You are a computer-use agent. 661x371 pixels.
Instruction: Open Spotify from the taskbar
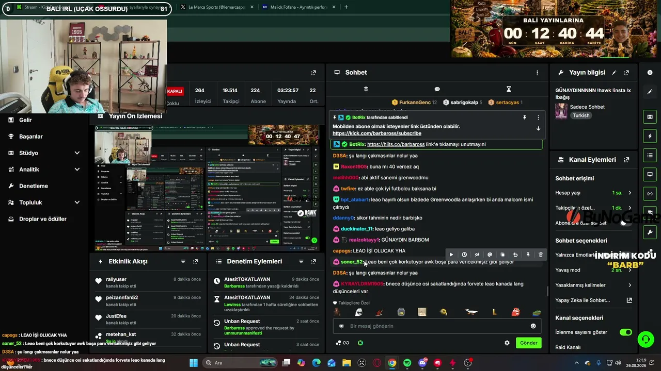[x=407, y=363]
